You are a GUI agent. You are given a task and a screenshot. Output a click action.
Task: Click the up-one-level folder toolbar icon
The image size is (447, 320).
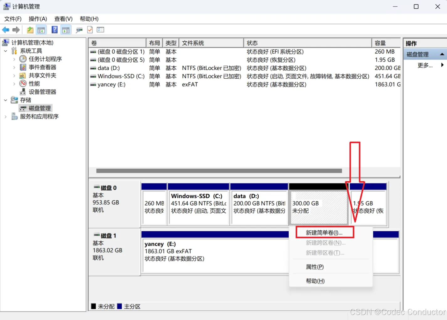[x=30, y=30]
